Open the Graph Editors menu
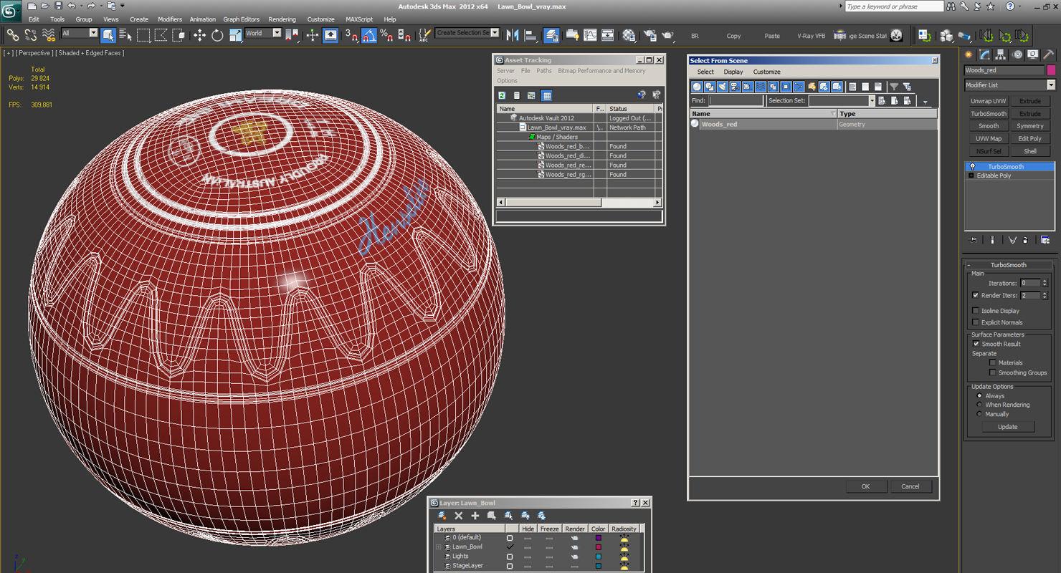The width and height of the screenshot is (1061, 573). 242,19
